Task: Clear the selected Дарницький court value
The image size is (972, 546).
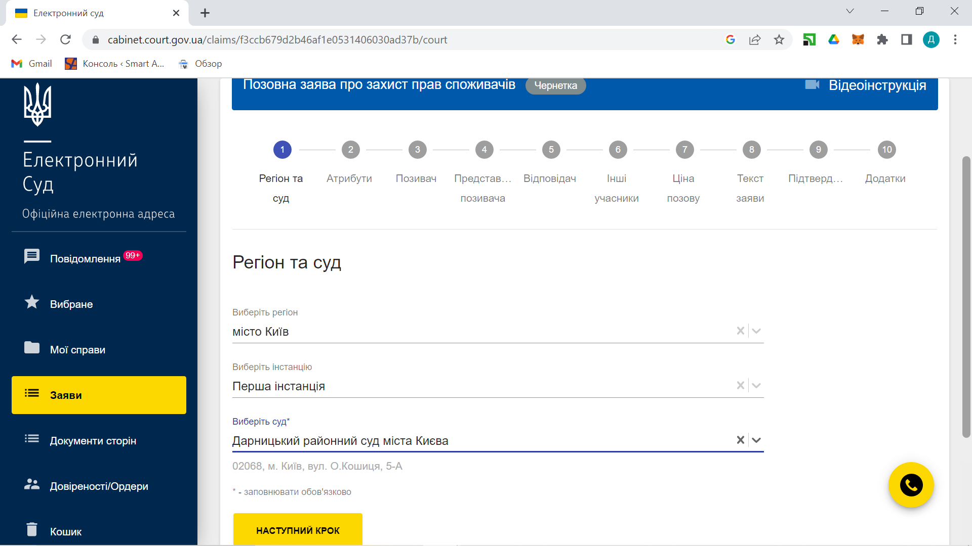Action: [740, 440]
